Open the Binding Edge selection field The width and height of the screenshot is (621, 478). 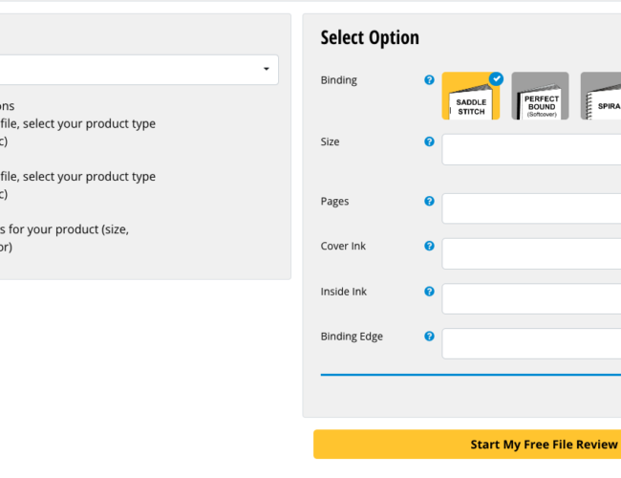[x=531, y=343]
